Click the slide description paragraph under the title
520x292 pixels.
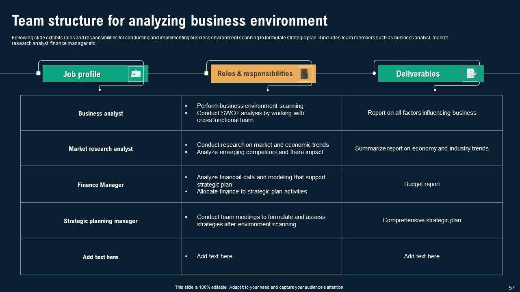tap(230, 41)
